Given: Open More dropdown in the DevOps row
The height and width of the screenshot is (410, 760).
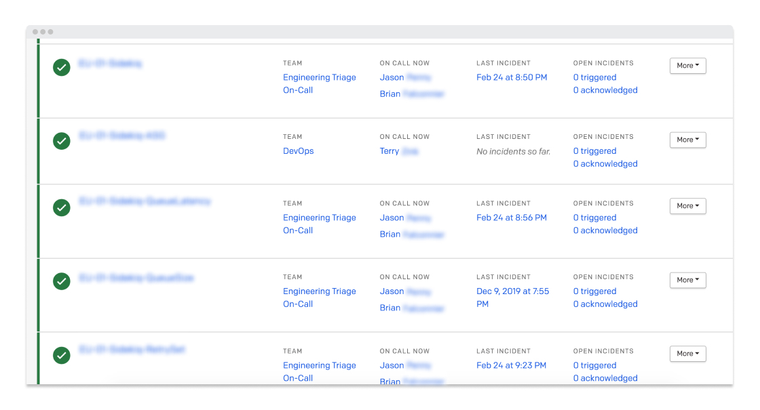Looking at the screenshot, I should (x=688, y=140).
